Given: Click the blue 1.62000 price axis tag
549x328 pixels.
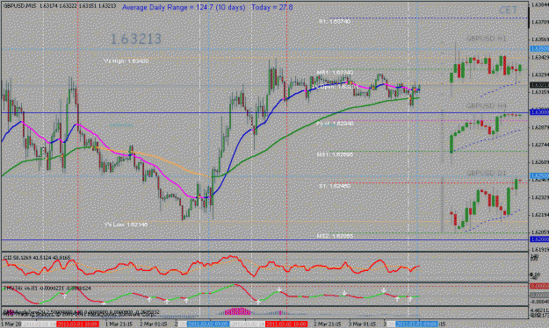Looking at the screenshot, I should (539, 239).
